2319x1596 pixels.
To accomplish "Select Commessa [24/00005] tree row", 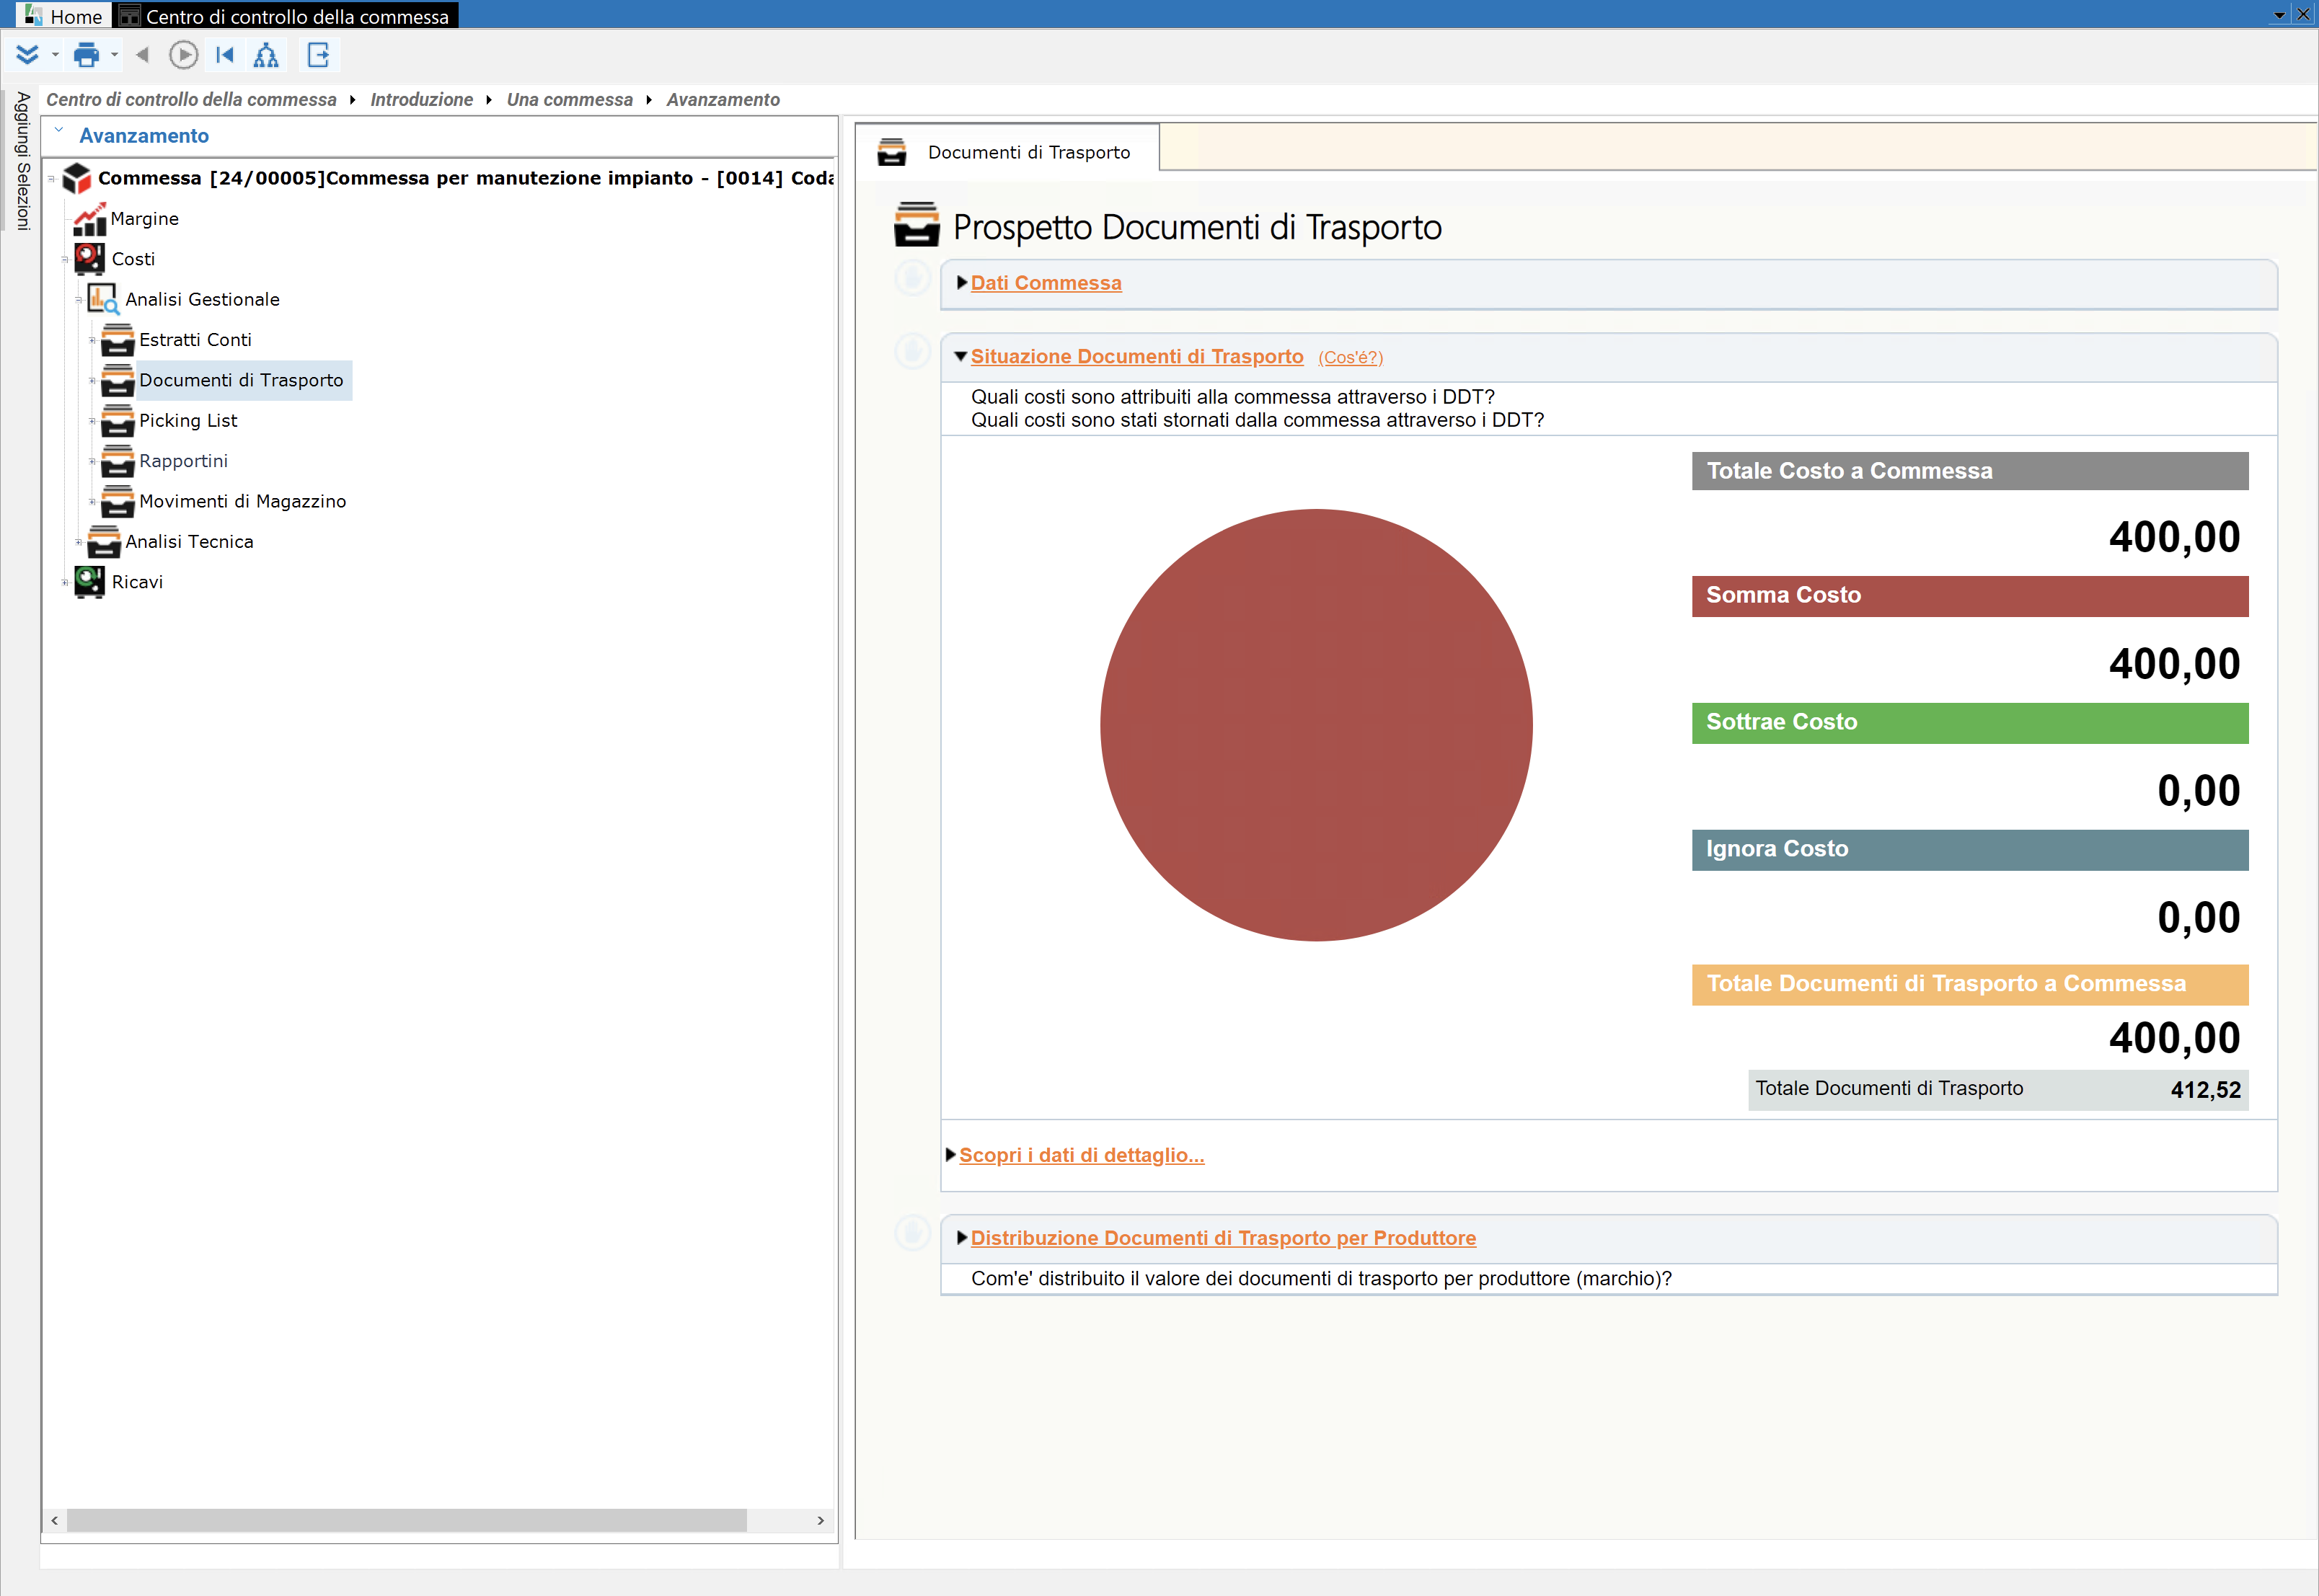I will [466, 178].
